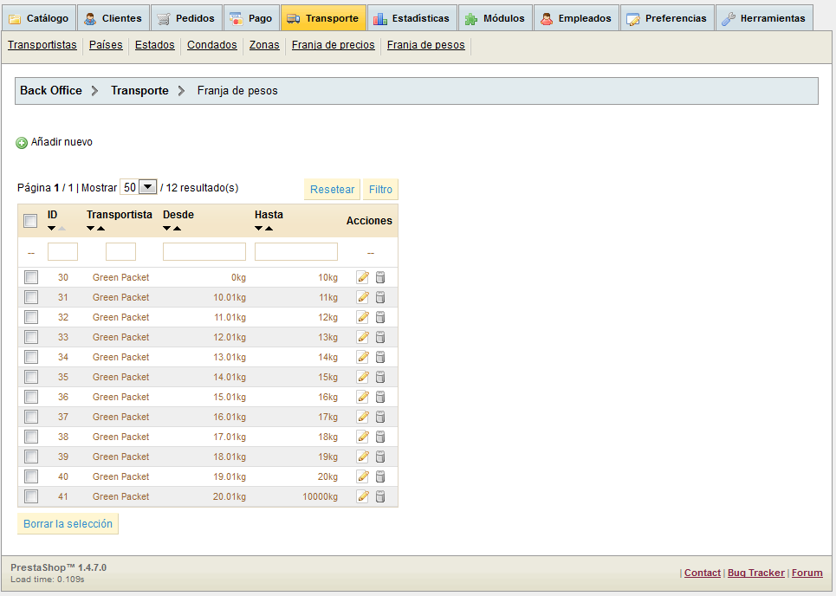Edit weight range ID 32
The width and height of the screenshot is (836, 596).
362,317
